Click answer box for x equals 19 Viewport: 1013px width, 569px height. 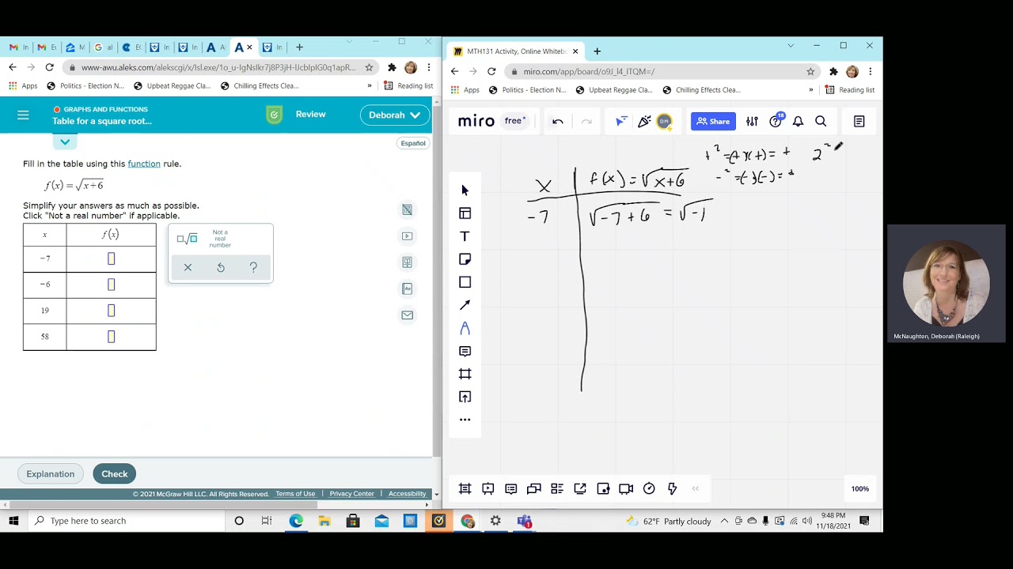point(111,311)
